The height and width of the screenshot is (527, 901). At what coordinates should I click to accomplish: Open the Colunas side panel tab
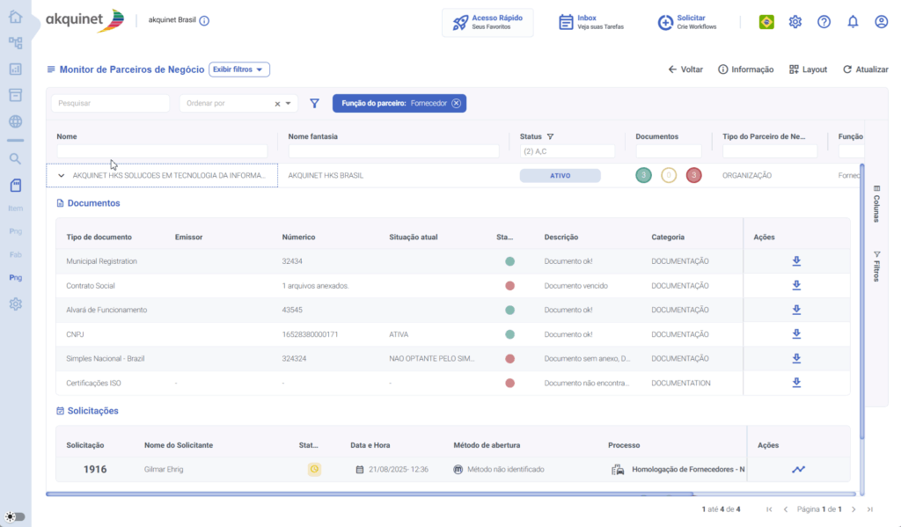(x=877, y=203)
